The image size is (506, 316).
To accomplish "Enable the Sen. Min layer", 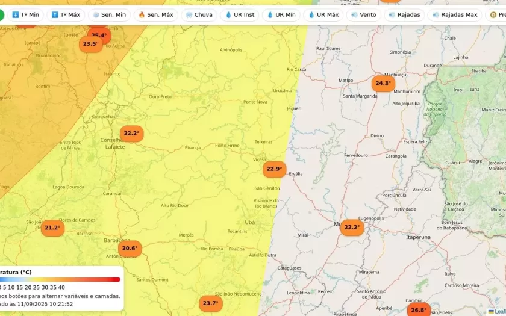I will tap(109, 15).
